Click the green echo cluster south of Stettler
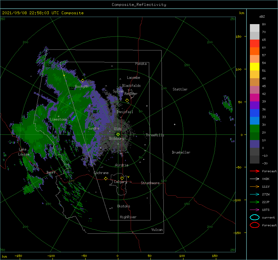Image resolution: width=278 pixels, height=260 pixels. 215,116
